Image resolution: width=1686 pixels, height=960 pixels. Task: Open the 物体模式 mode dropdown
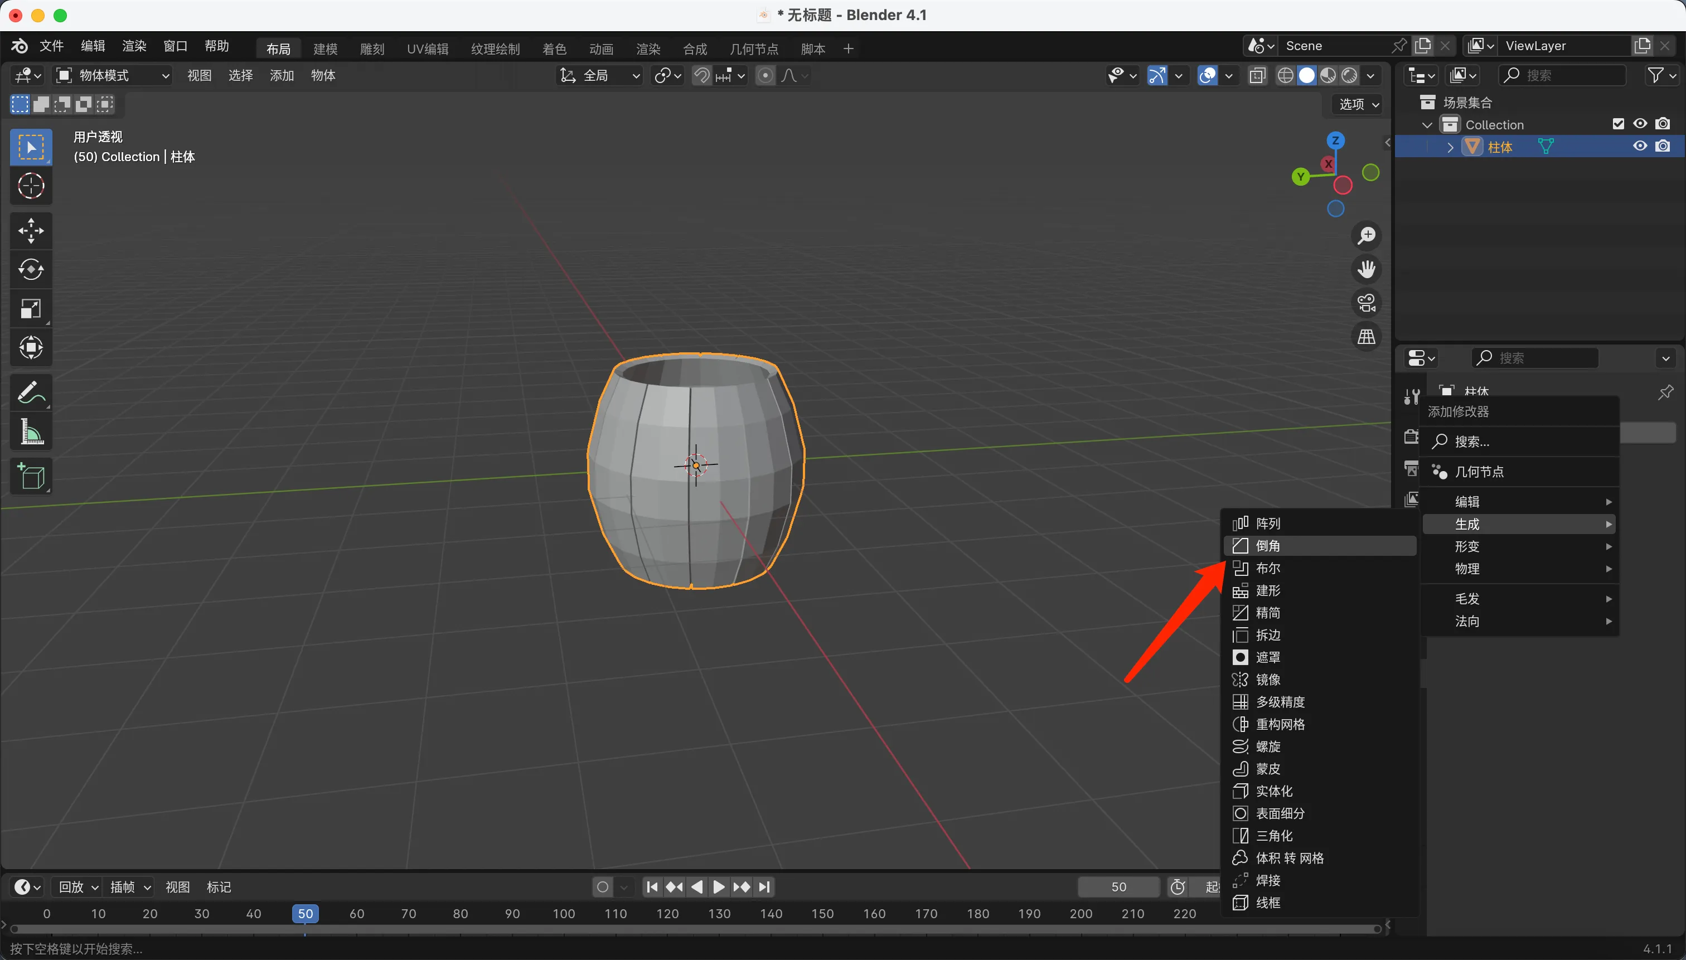(x=112, y=76)
